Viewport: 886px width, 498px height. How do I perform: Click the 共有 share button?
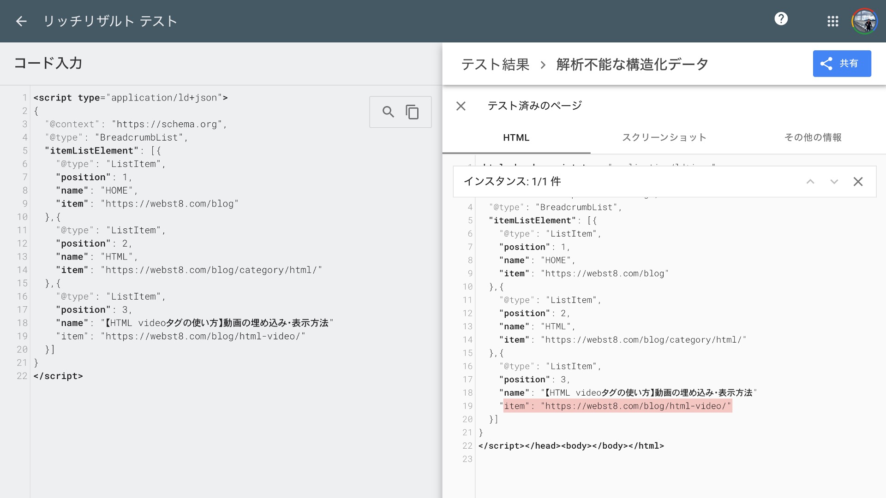pyautogui.click(x=842, y=64)
